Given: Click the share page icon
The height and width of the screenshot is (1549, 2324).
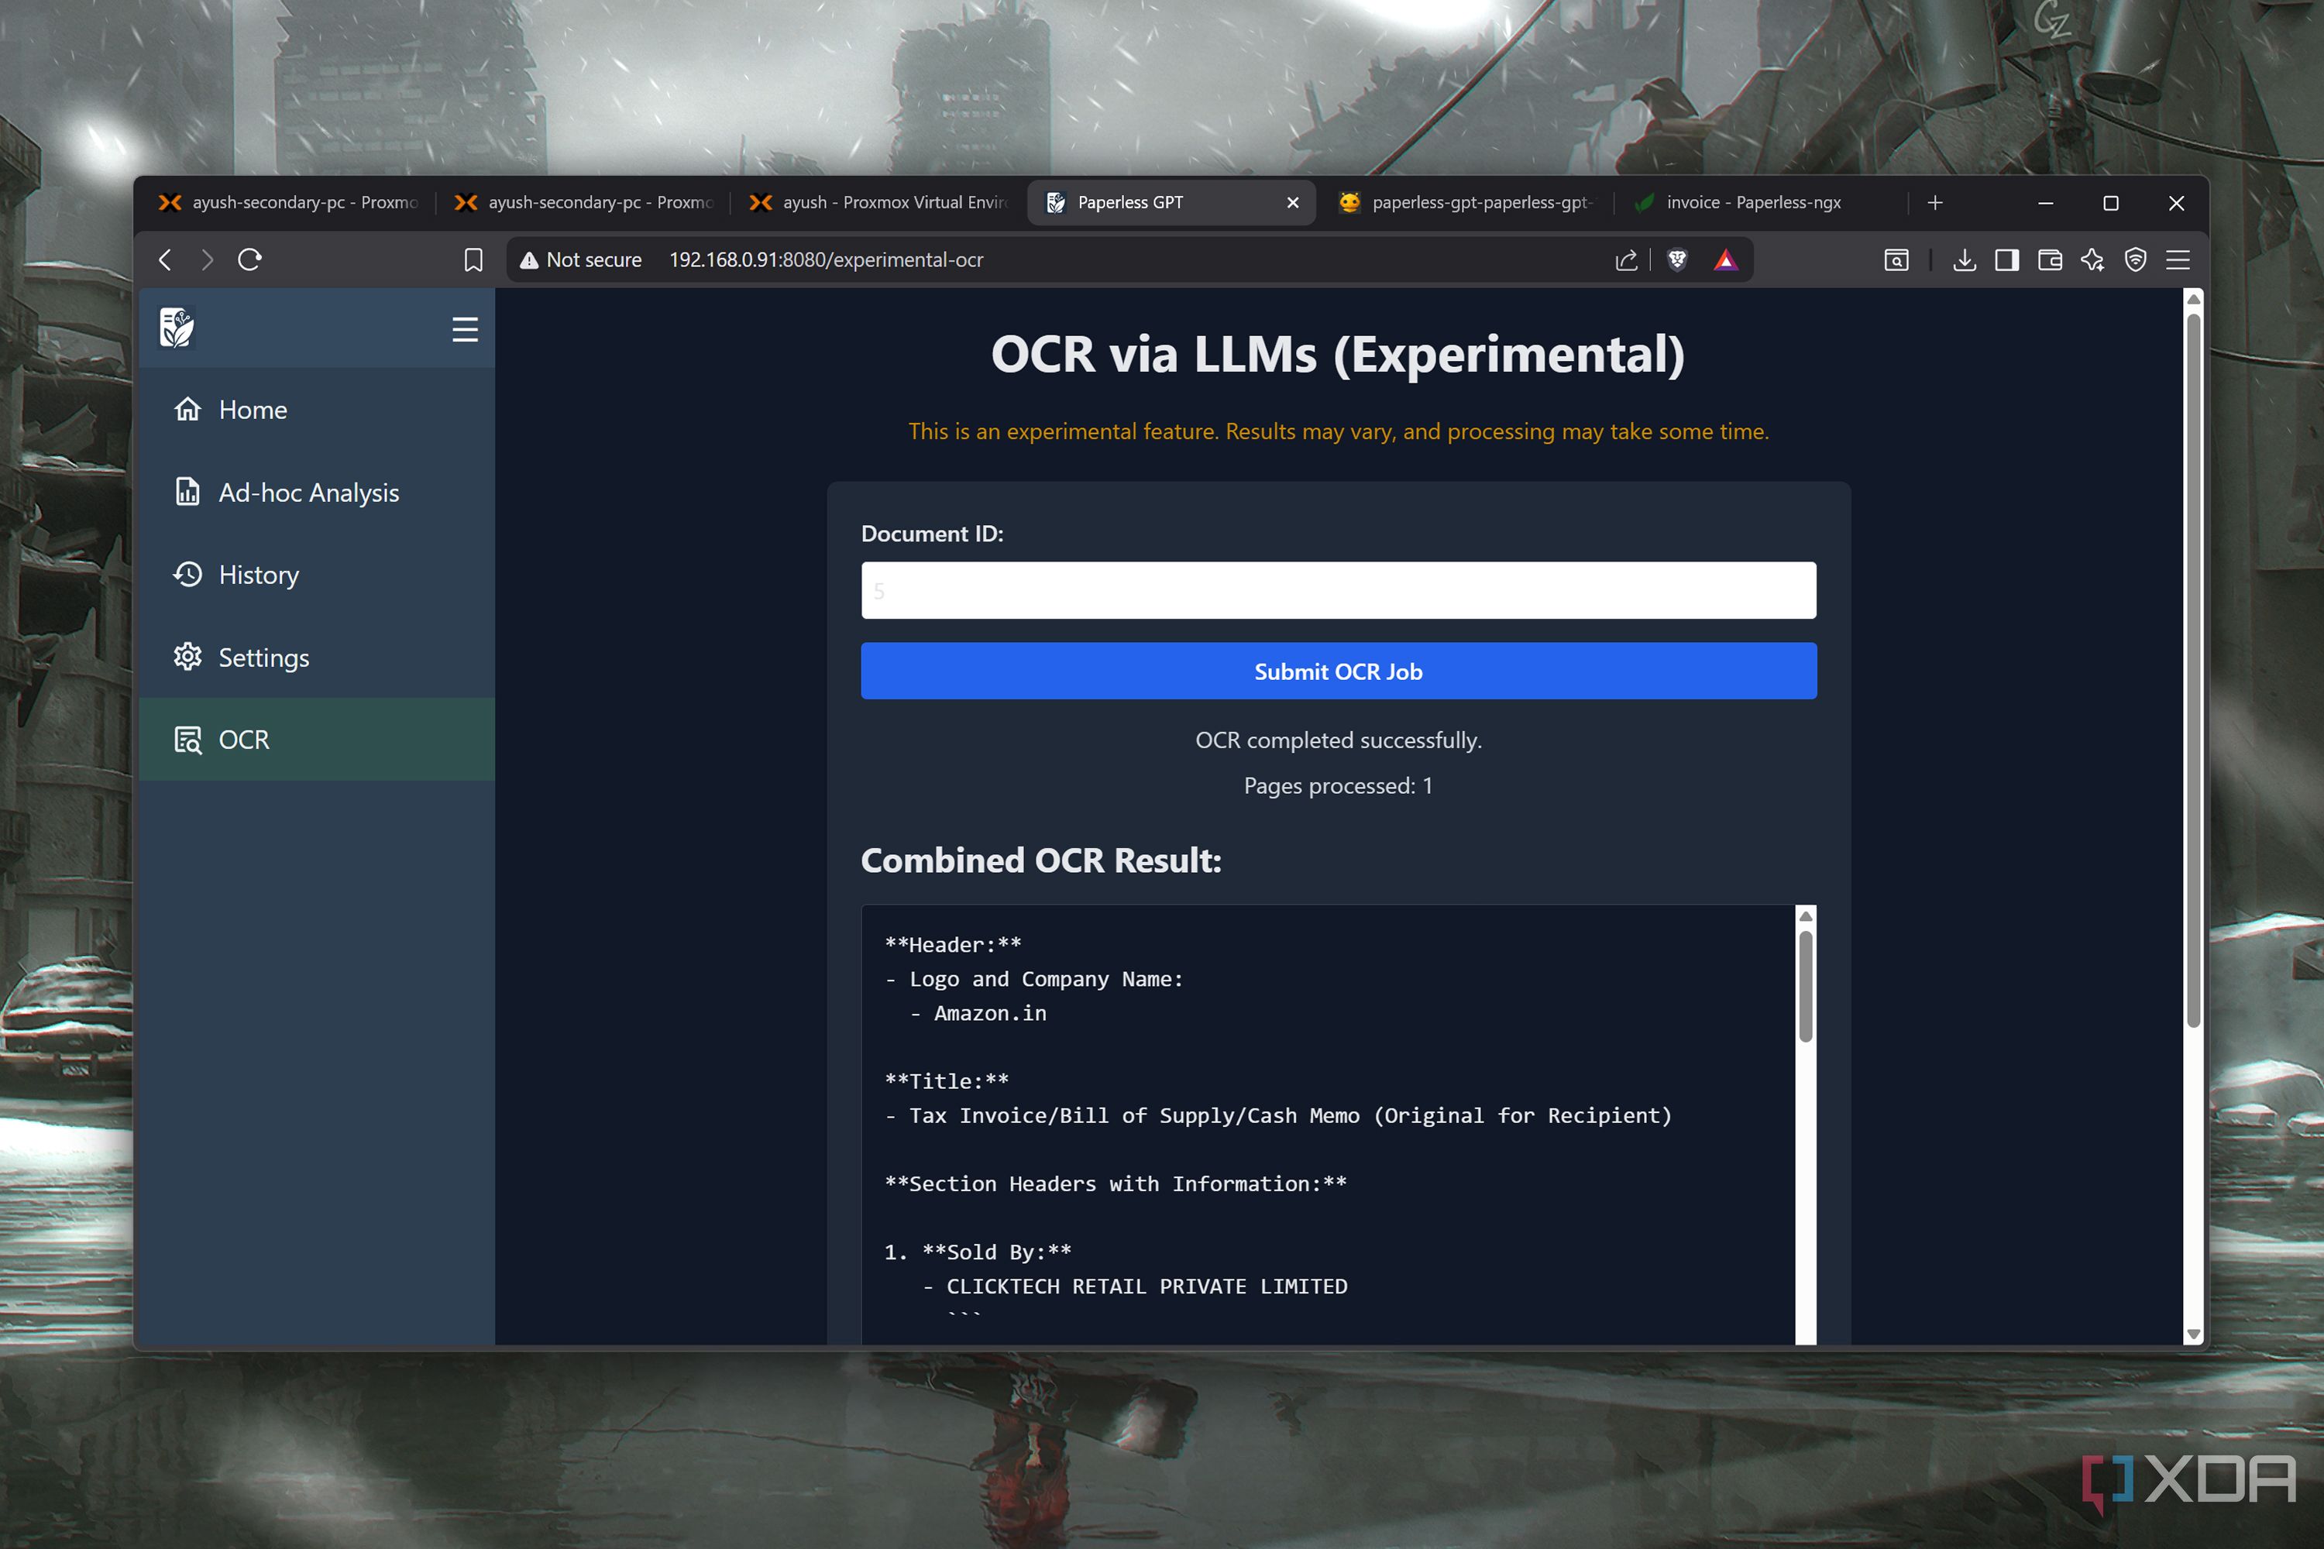Looking at the screenshot, I should point(1625,259).
